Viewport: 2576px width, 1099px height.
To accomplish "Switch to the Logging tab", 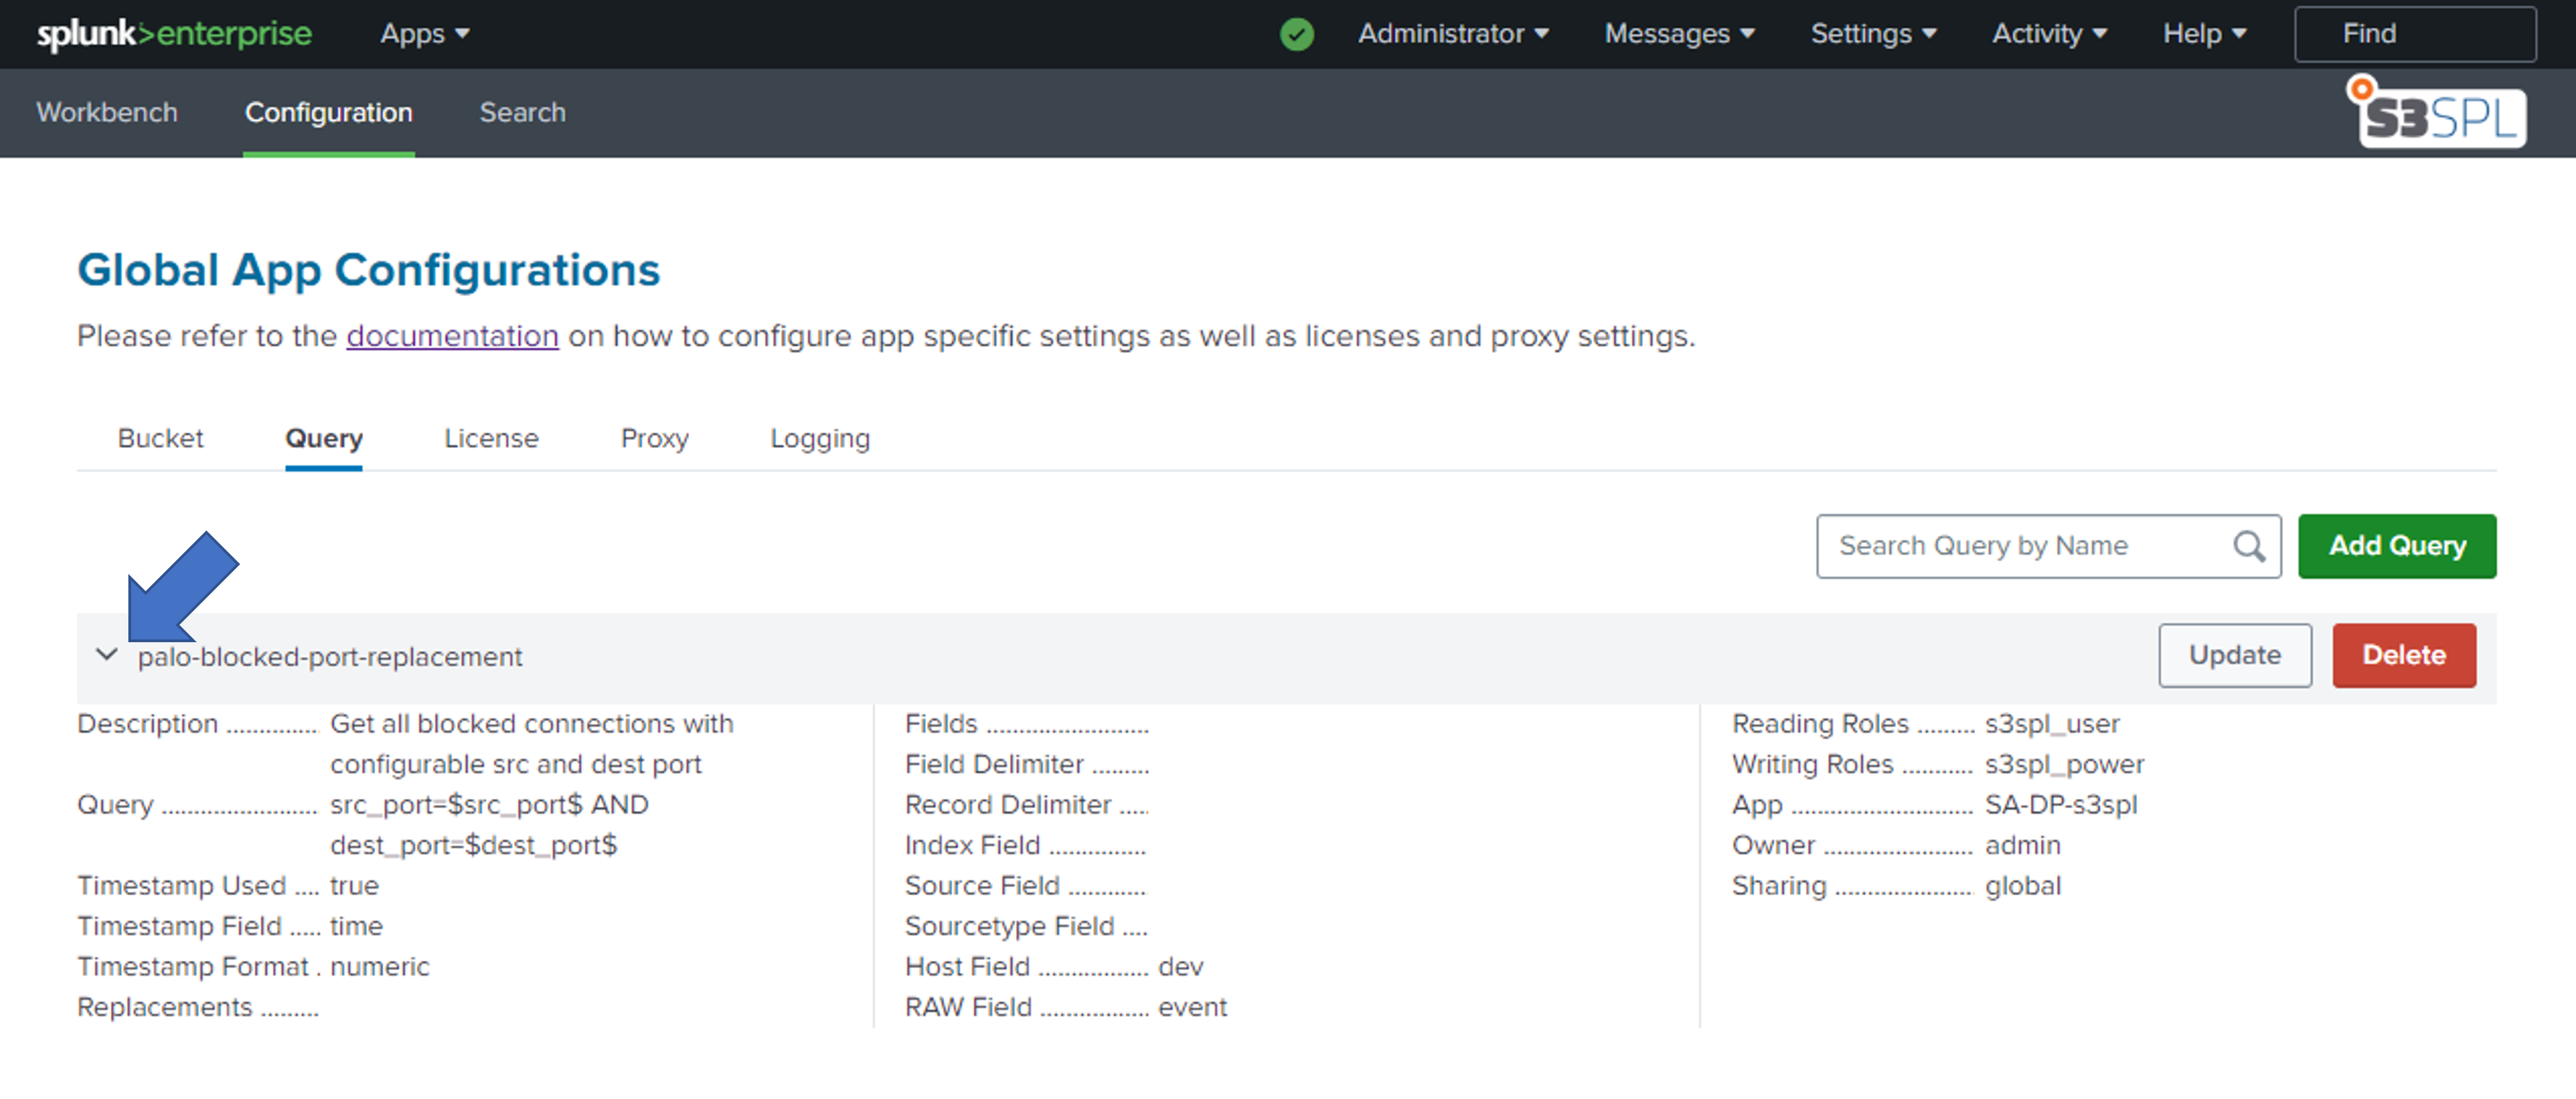I will pyautogui.click(x=820, y=439).
